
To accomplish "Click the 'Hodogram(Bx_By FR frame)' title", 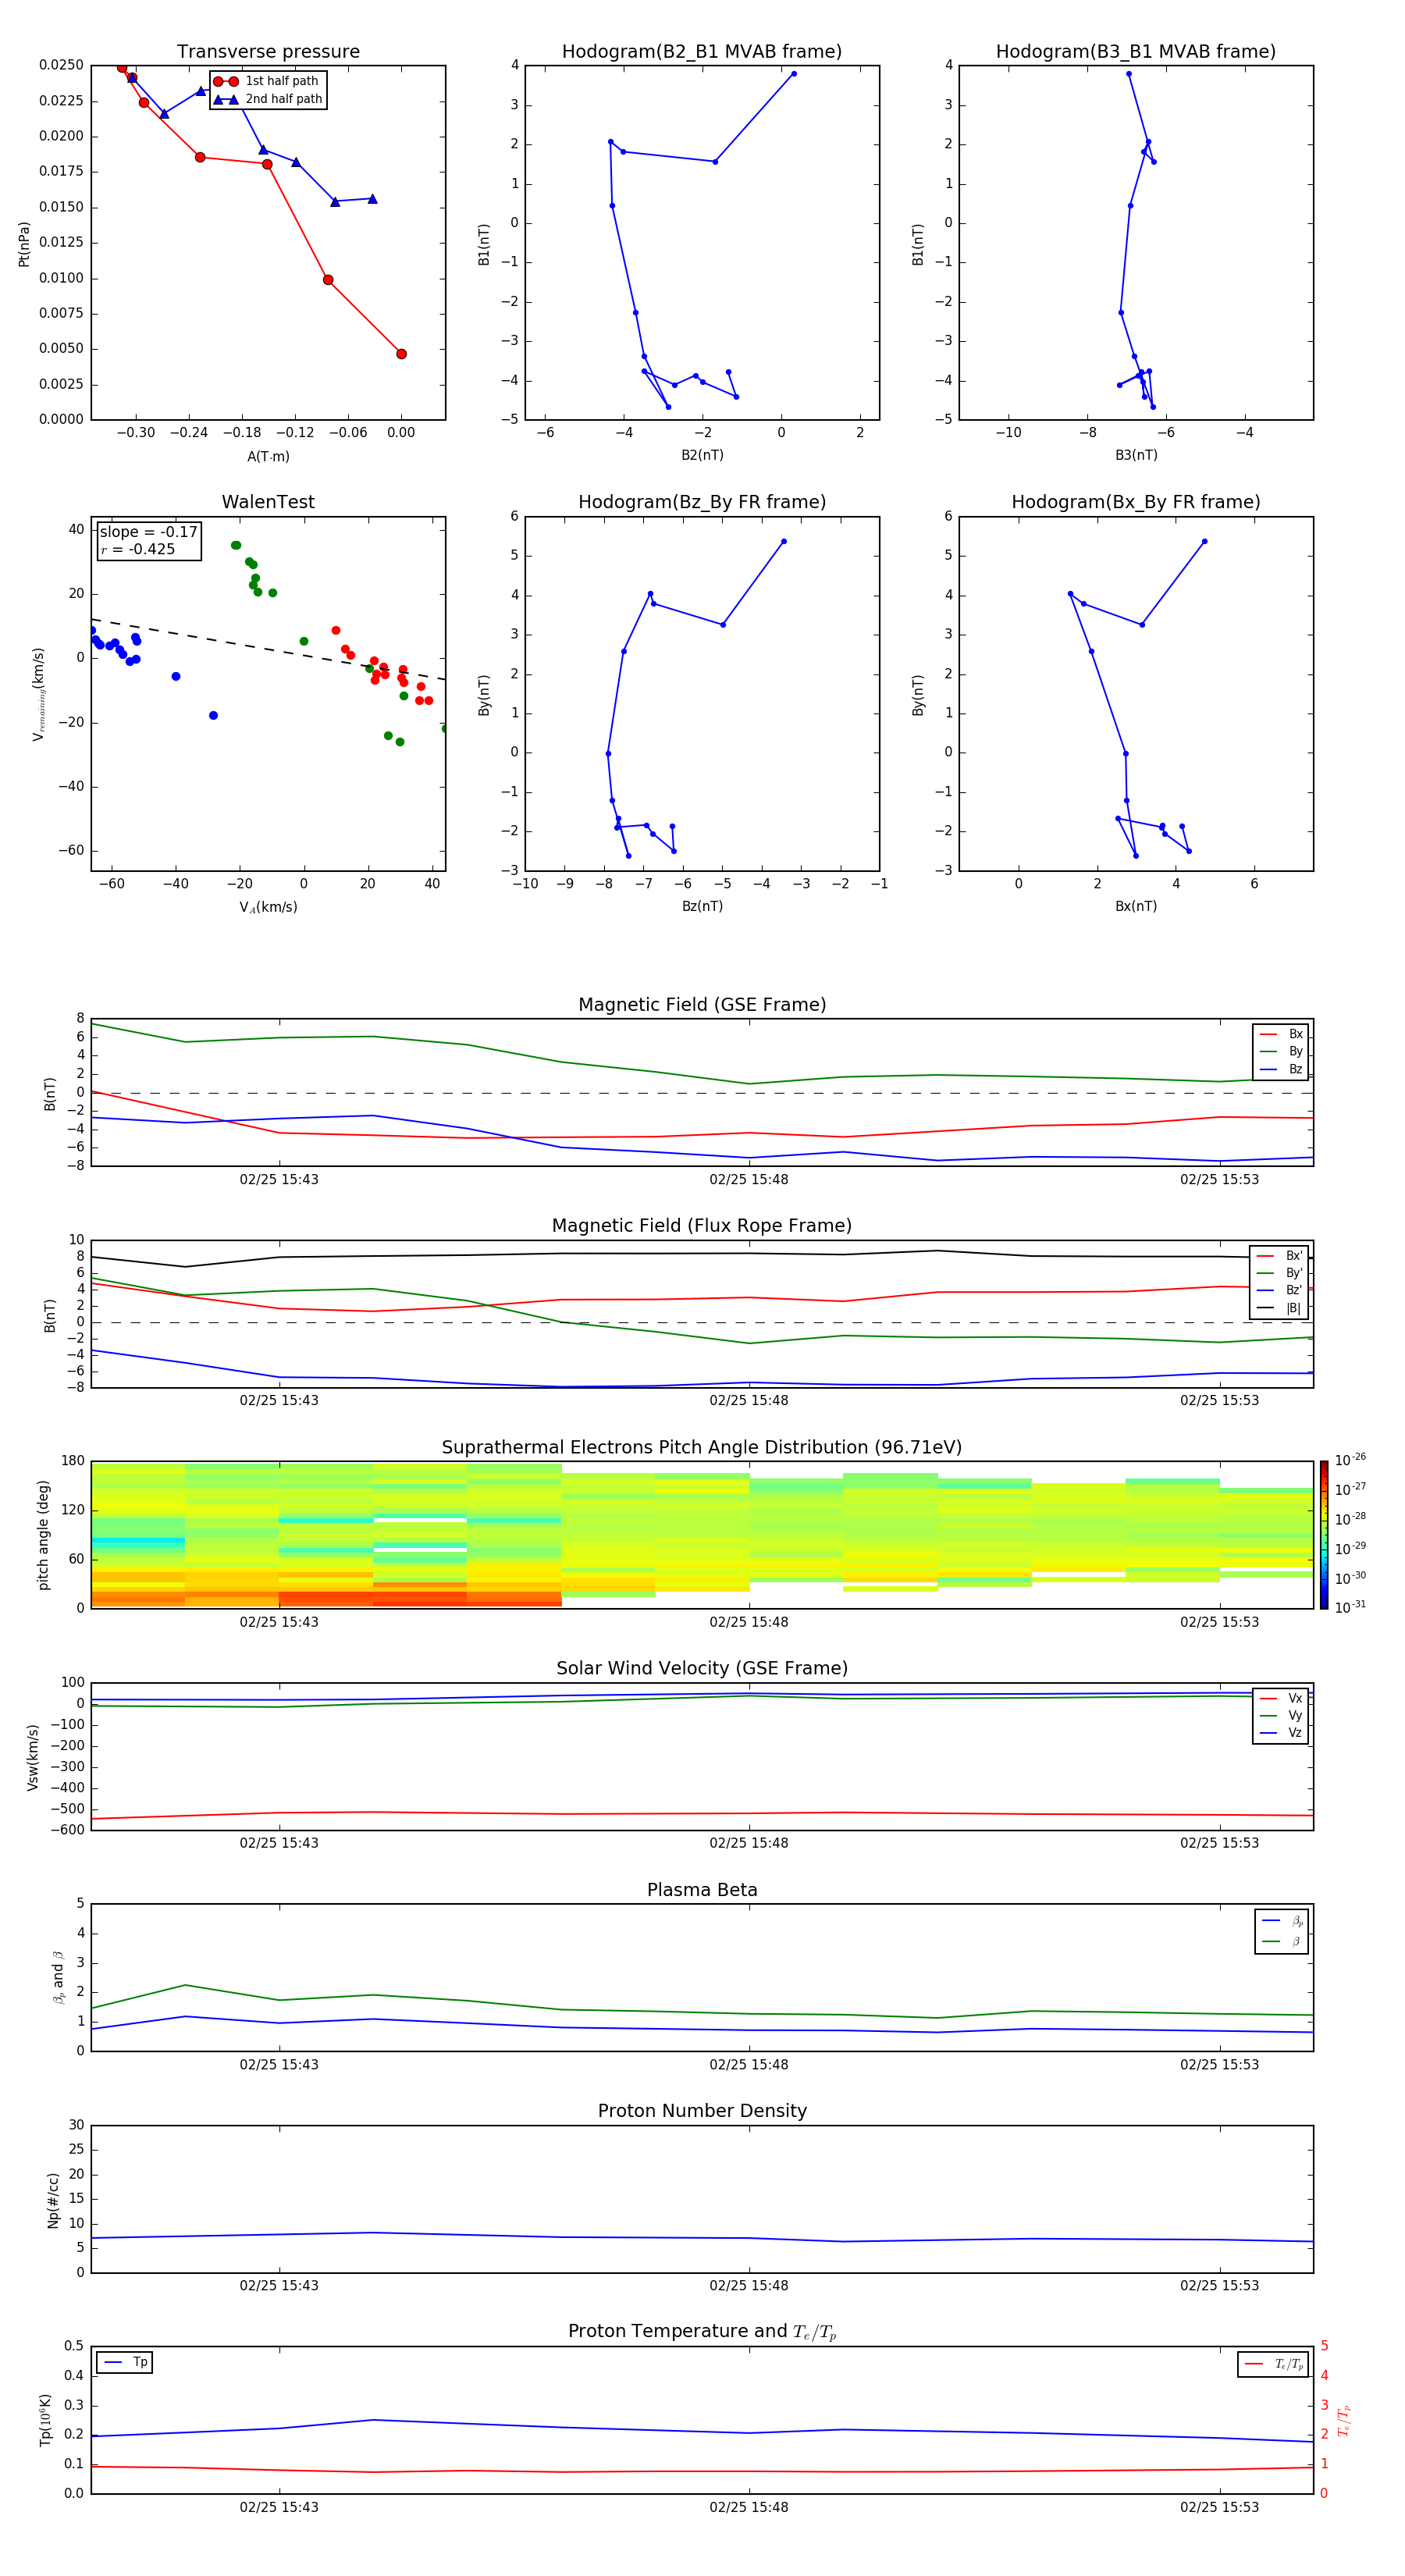I will (x=1136, y=502).
